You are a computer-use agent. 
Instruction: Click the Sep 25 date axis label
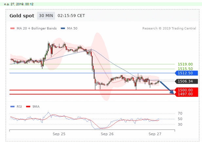tap(59, 134)
